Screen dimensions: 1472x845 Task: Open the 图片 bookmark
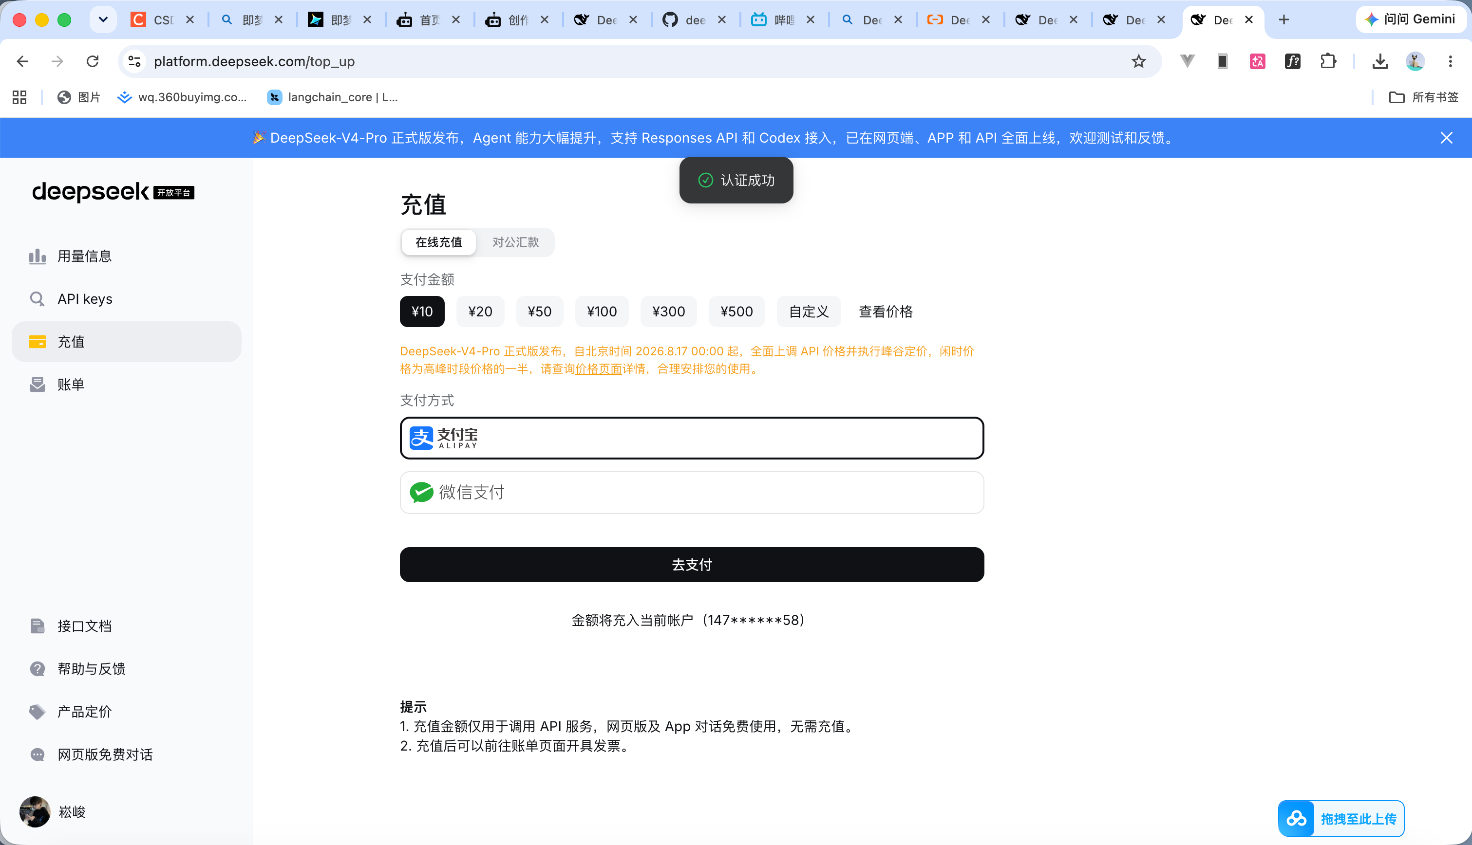(78, 97)
